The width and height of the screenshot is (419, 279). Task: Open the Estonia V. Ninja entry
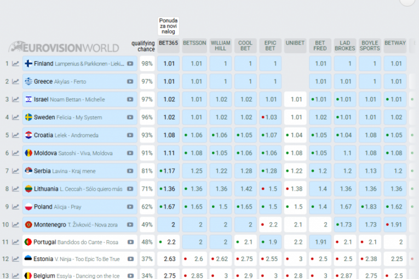tap(79, 259)
